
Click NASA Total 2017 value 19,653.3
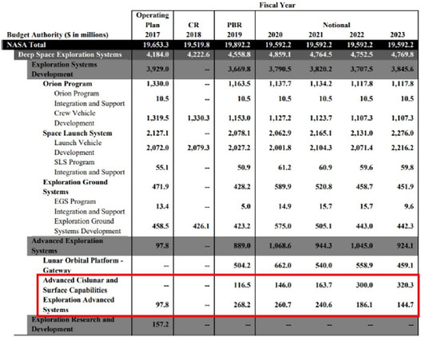[156, 45]
